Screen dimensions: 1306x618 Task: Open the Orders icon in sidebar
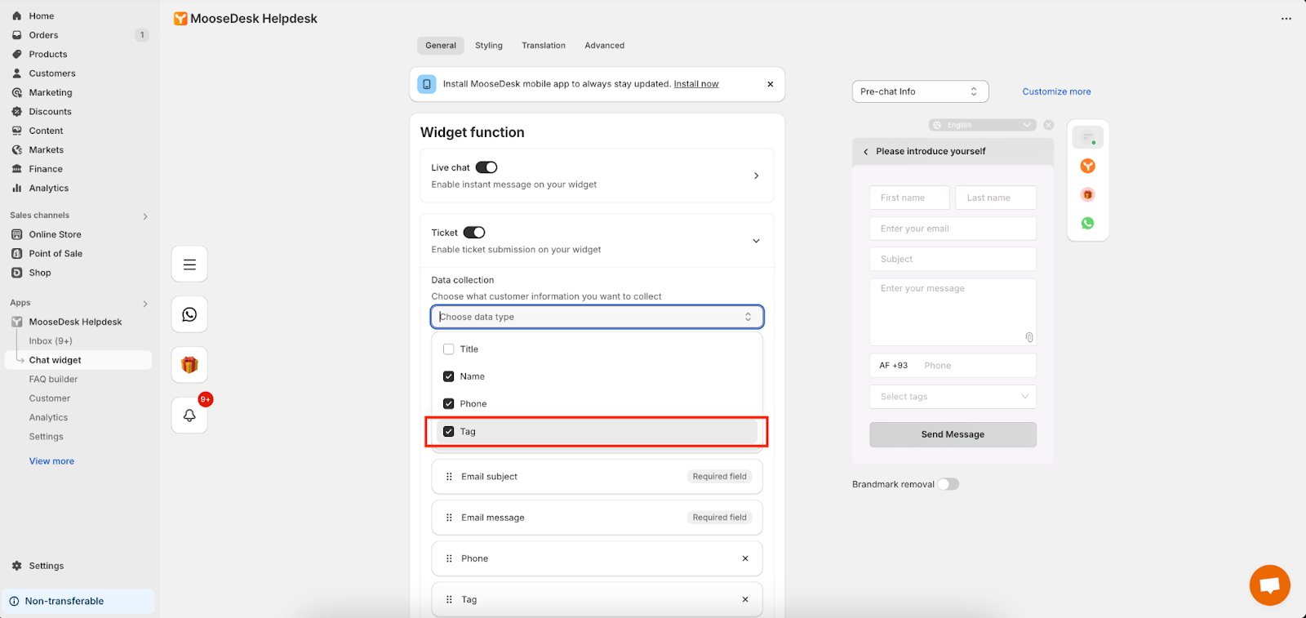pos(17,35)
